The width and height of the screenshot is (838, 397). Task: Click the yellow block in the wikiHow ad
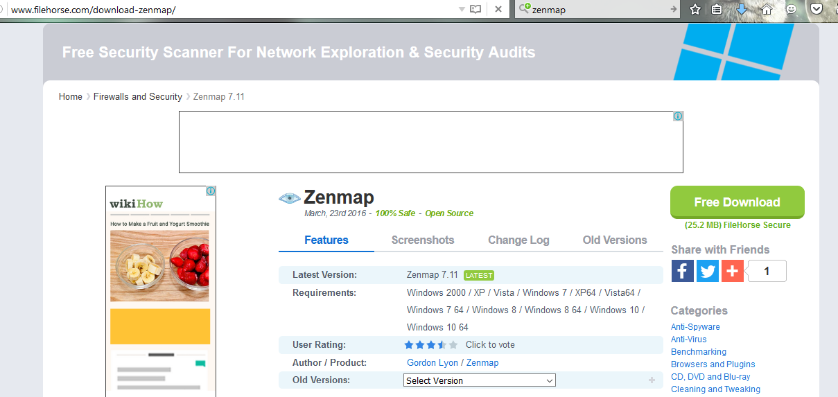pyautogui.click(x=160, y=326)
